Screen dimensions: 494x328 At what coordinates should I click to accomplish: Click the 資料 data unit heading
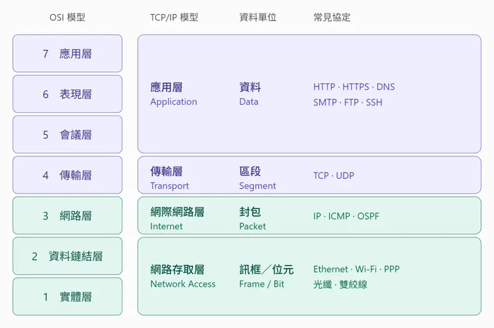click(250, 87)
